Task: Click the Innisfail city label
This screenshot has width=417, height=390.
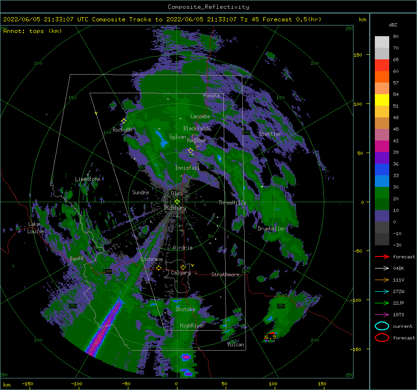Action: pyautogui.click(x=187, y=168)
